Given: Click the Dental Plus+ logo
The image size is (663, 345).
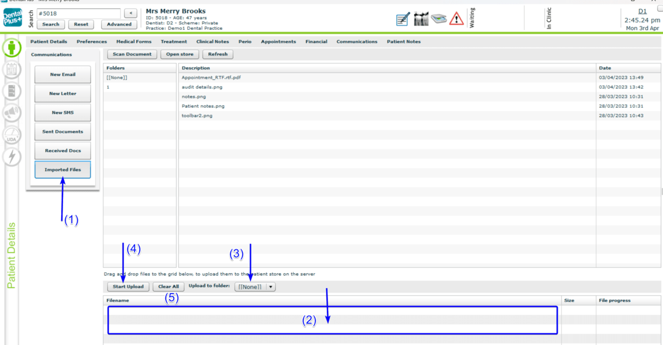Looking at the screenshot, I should 12,19.
